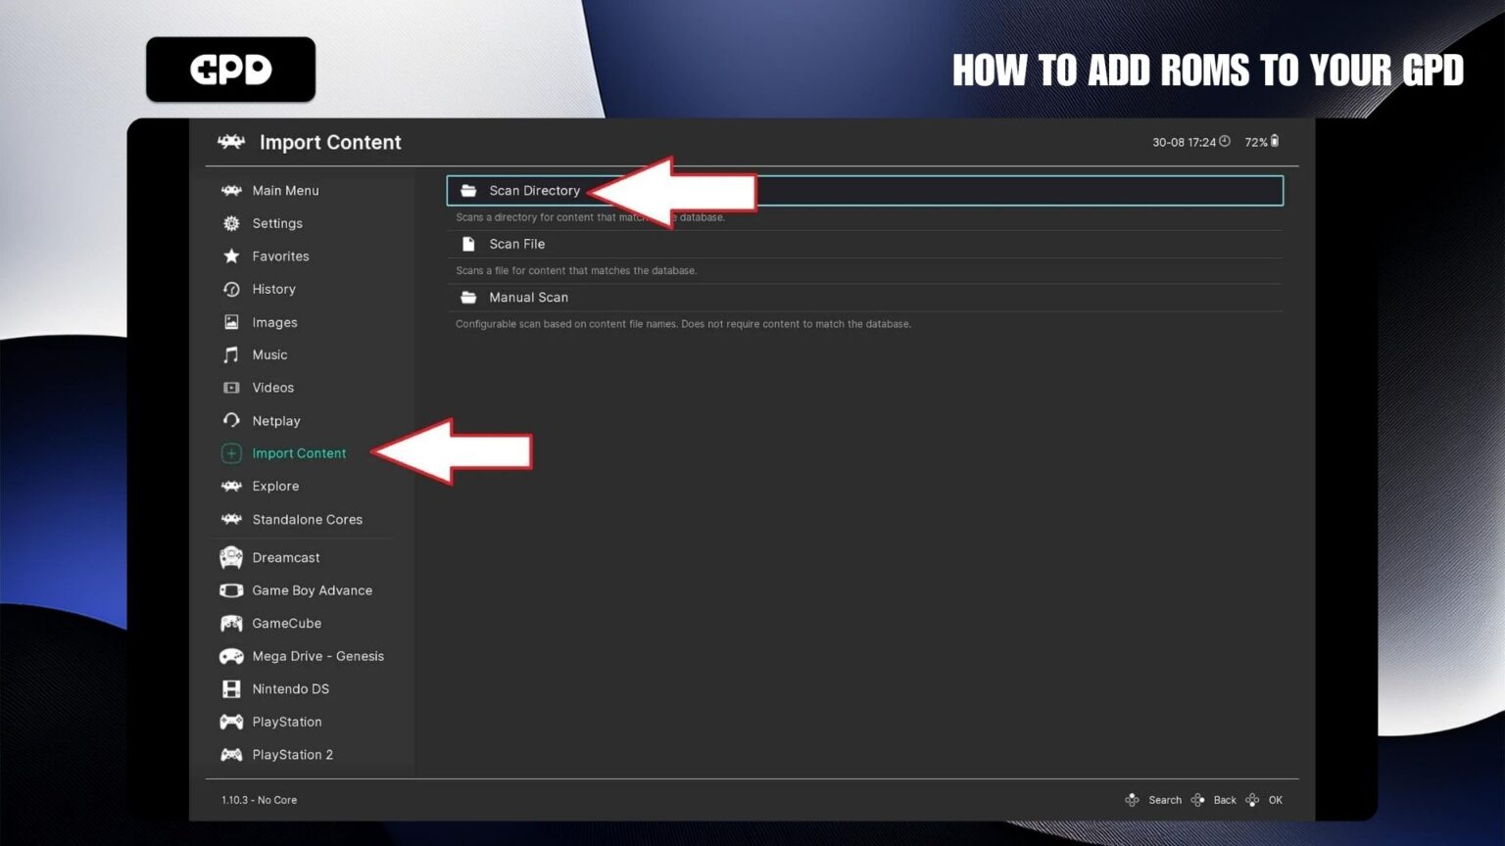Select Import Content in sidebar
1505x846 pixels.
pyautogui.click(x=299, y=453)
